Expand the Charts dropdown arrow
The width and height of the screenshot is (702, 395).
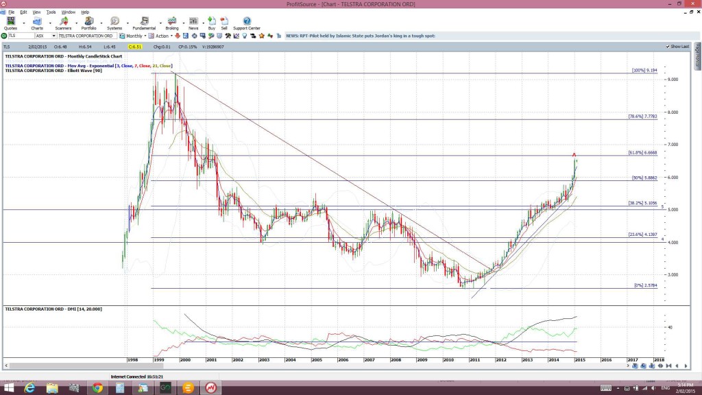point(49,23)
